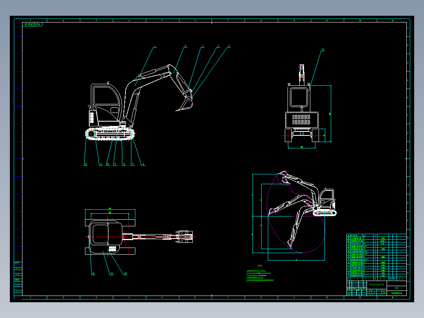Click part balloon number 14 under the top view

[125, 274]
